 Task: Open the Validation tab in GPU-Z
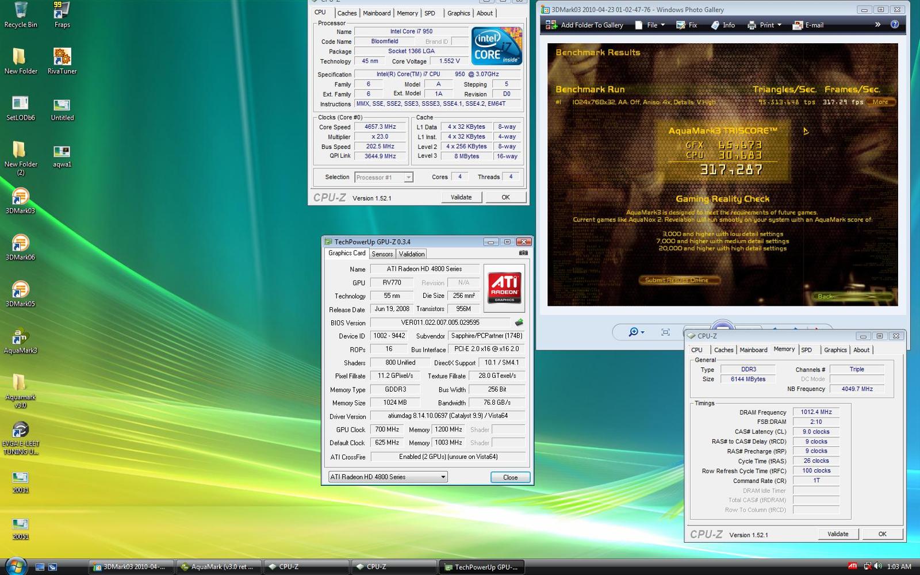[x=411, y=254]
